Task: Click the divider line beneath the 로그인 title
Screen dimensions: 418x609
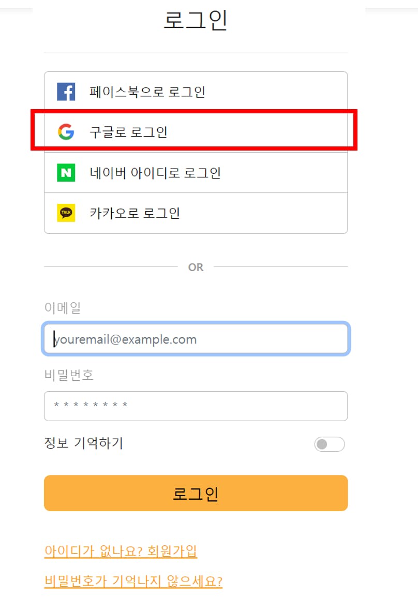Action: pos(196,53)
